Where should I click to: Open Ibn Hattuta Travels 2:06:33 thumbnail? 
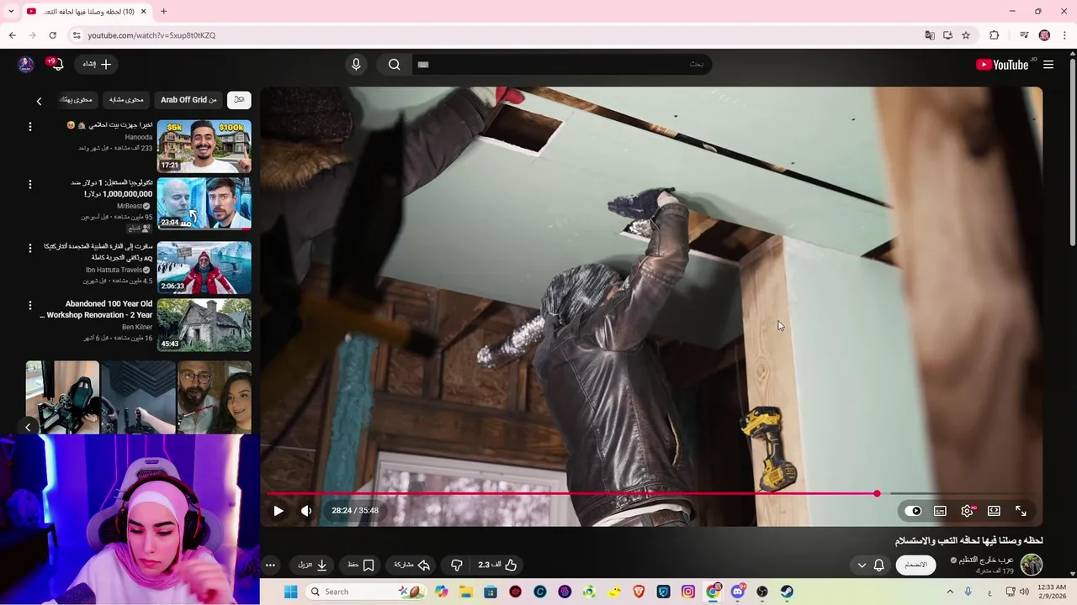[x=204, y=268]
